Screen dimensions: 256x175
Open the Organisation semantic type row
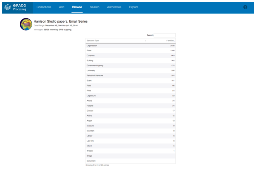click(131, 46)
